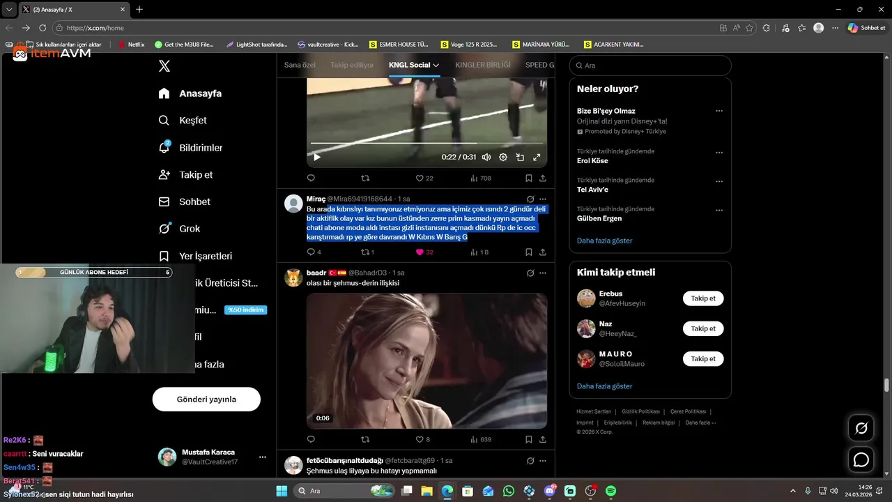This screenshot has height=502, width=892.
Task: Open Grok floating button
Action: 861,428
